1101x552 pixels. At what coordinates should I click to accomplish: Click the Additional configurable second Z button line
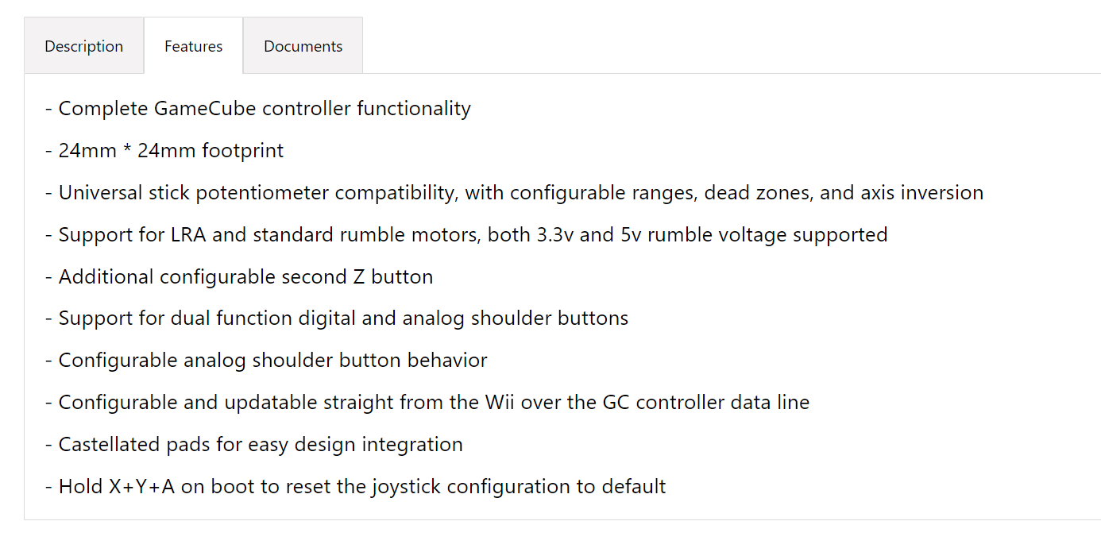point(239,277)
